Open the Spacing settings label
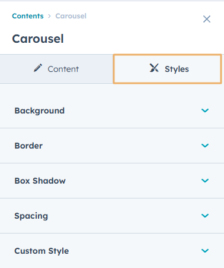 (x=31, y=216)
